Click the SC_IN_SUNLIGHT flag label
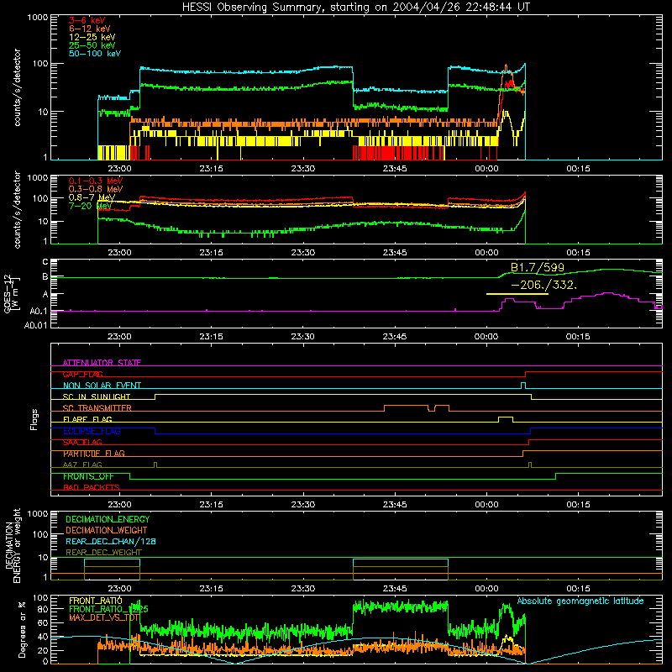Screen dimensions: 672x672 (x=97, y=396)
